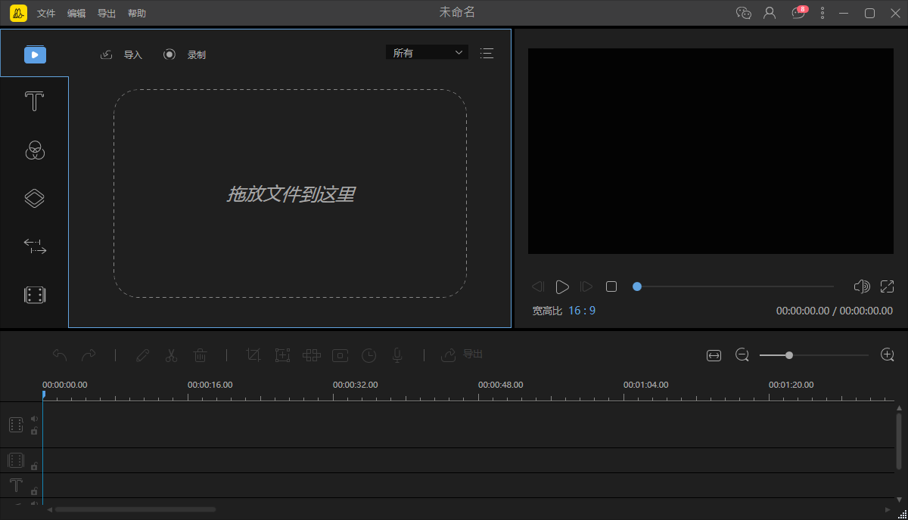
Task: Lock the text track
Action: 34,491
